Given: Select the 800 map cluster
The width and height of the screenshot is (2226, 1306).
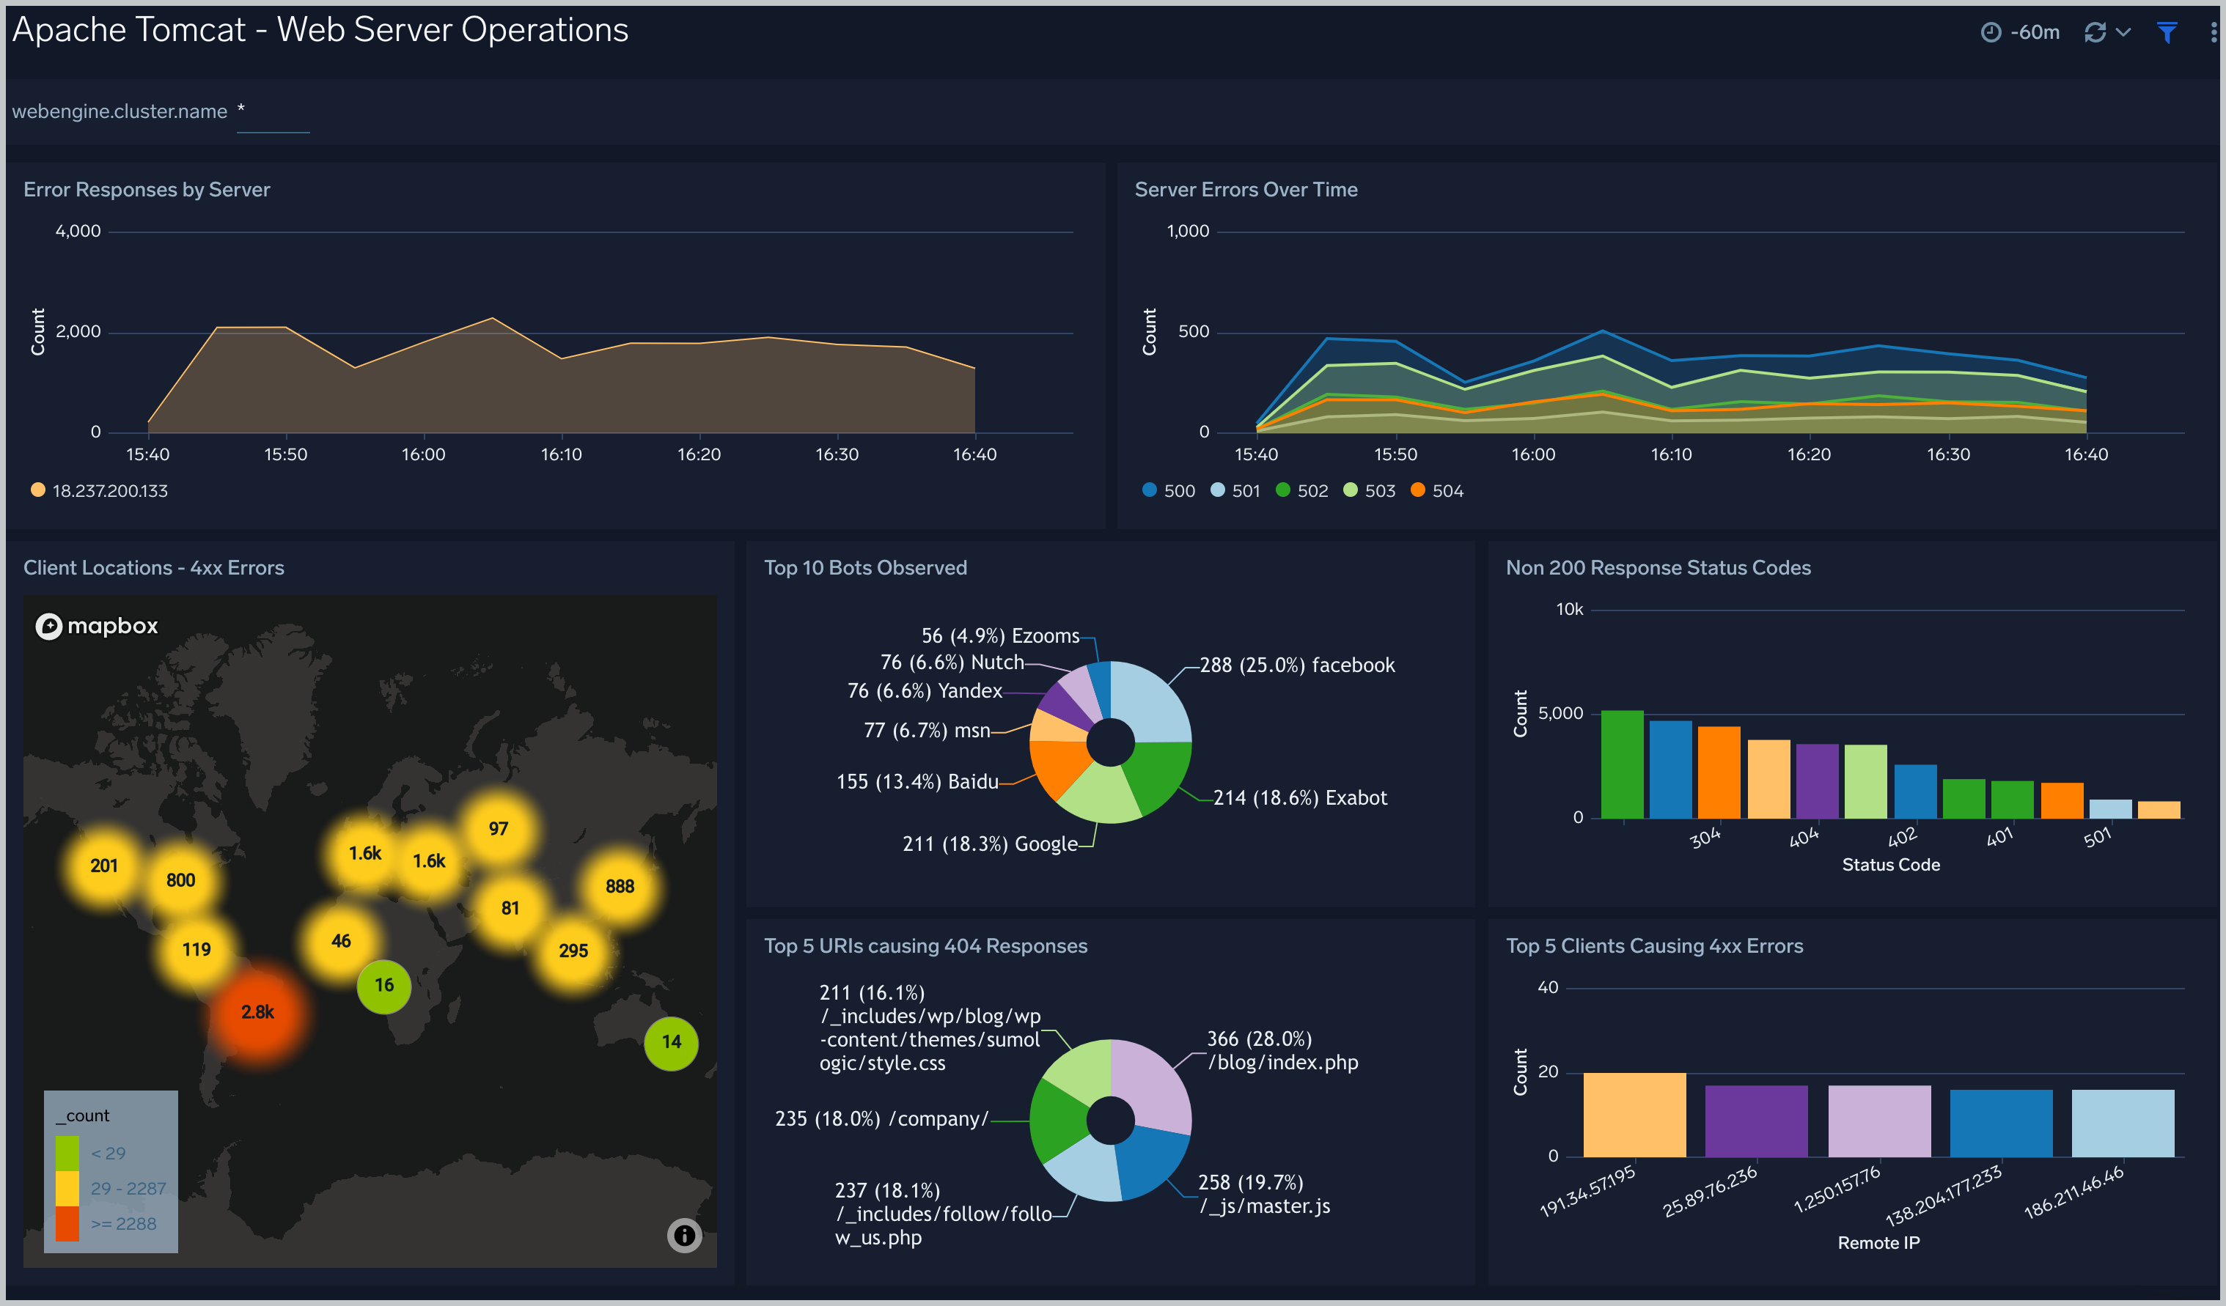Looking at the screenshot, I should pos(181,879).
